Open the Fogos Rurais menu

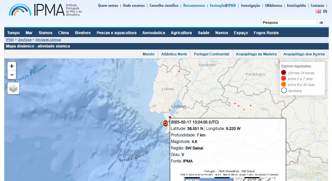click(x=266, y=33)
